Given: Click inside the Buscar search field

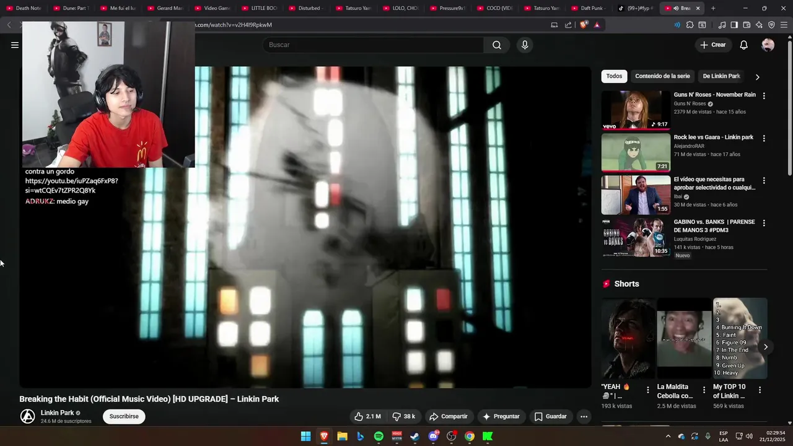Looking at the screenshot, I should (373, 45).
